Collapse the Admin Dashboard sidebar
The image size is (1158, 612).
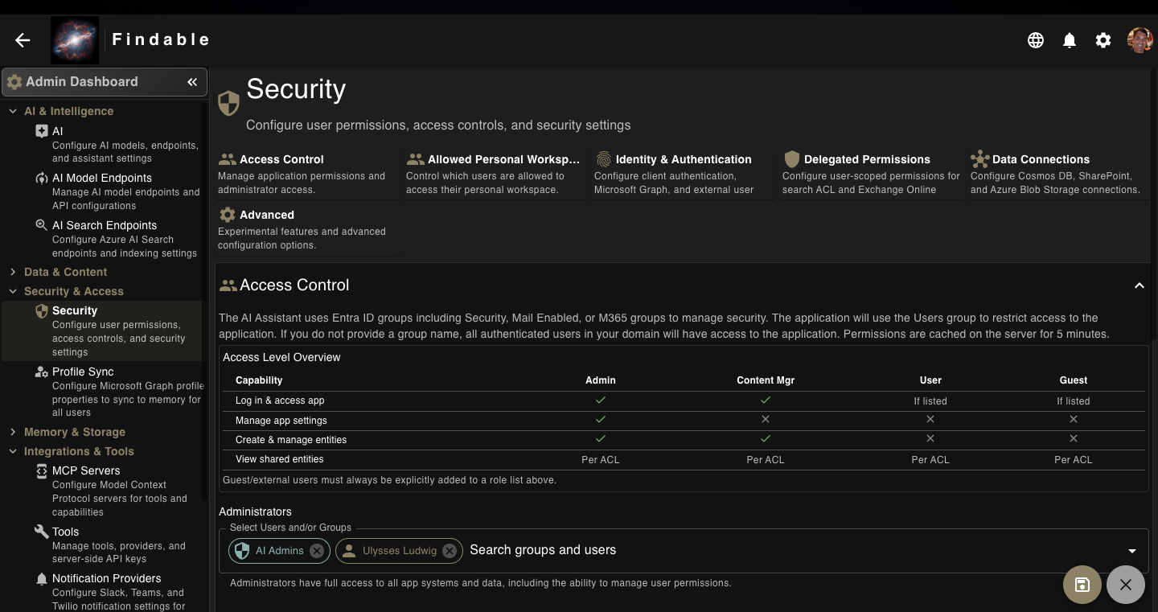(x=192, y=82)
